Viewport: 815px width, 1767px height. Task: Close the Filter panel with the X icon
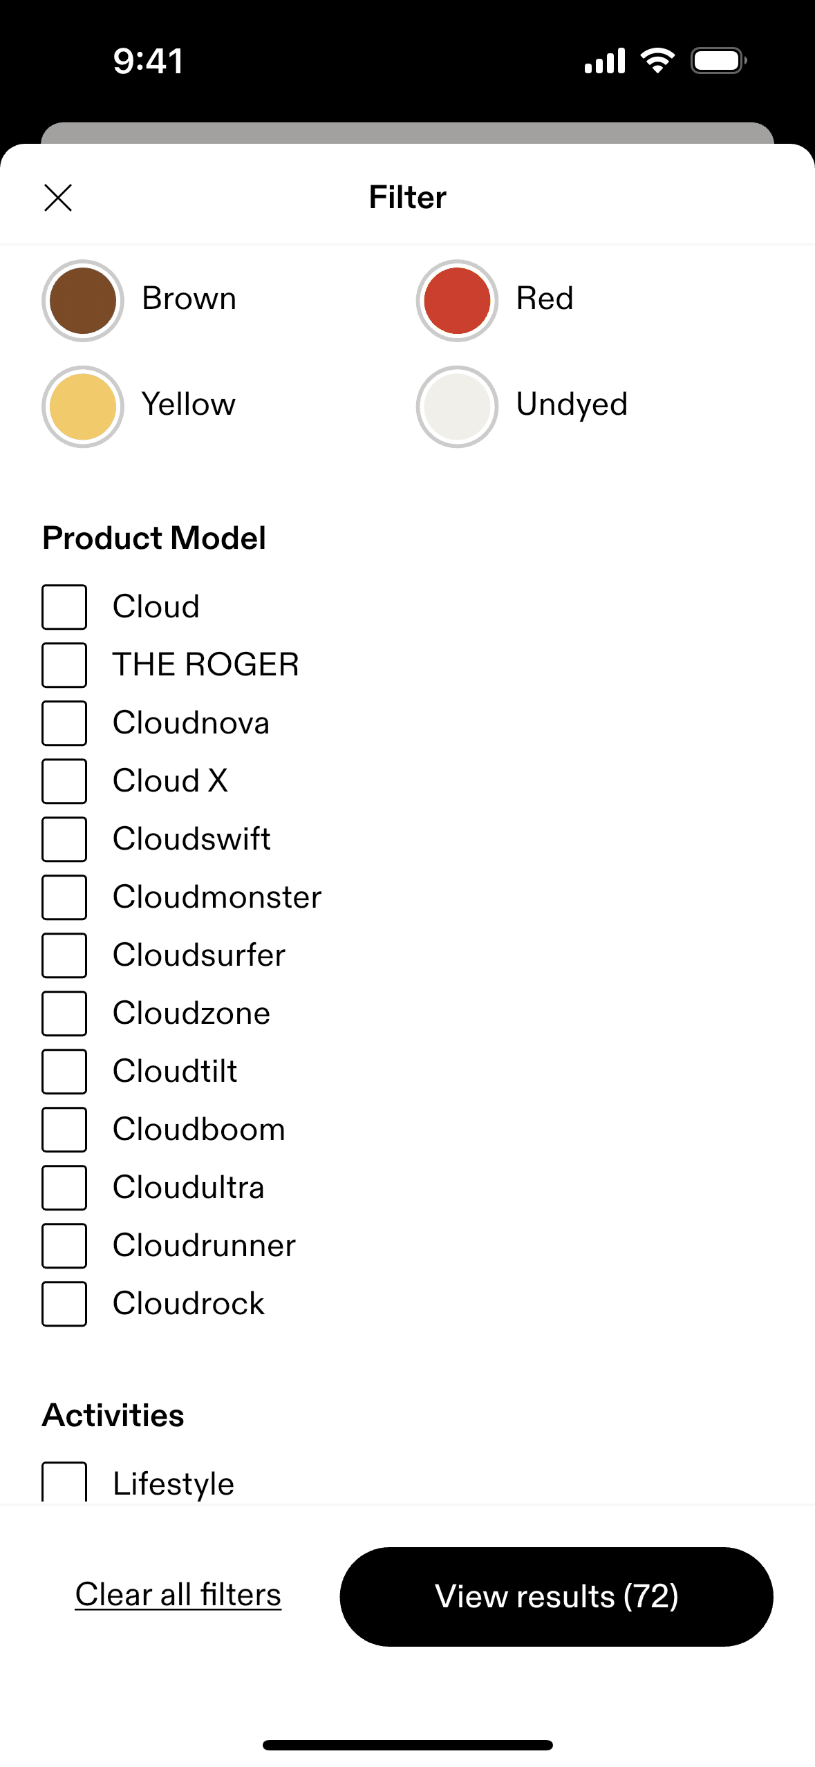tap(58, 198)
